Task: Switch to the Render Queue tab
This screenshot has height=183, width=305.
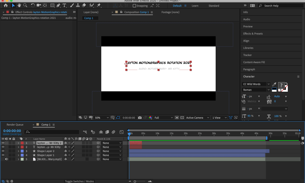Action: click(x=15, y=125)
